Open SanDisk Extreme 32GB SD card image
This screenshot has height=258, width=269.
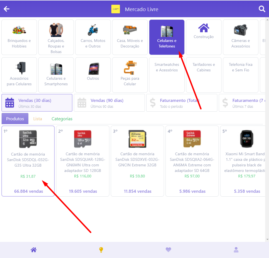coord(137,139)
